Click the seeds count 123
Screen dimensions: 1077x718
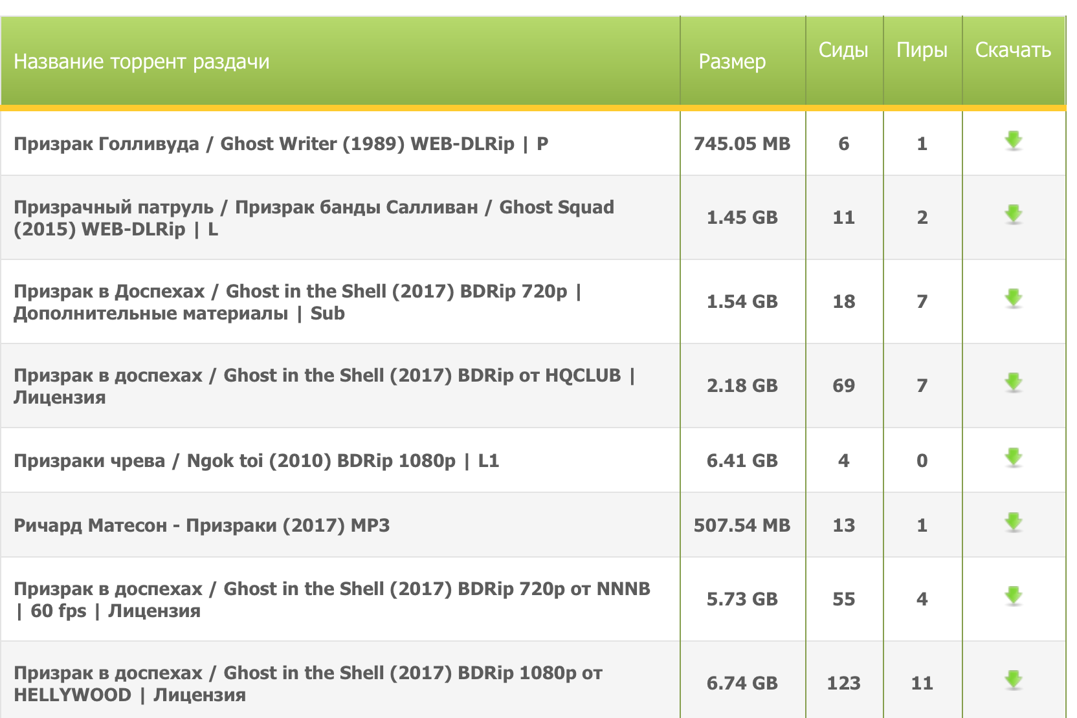844,683
